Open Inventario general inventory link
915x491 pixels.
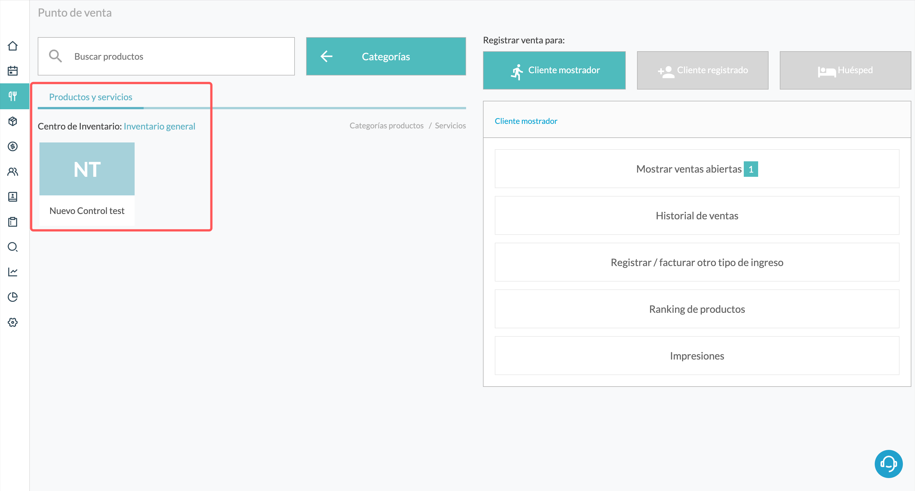159,126
